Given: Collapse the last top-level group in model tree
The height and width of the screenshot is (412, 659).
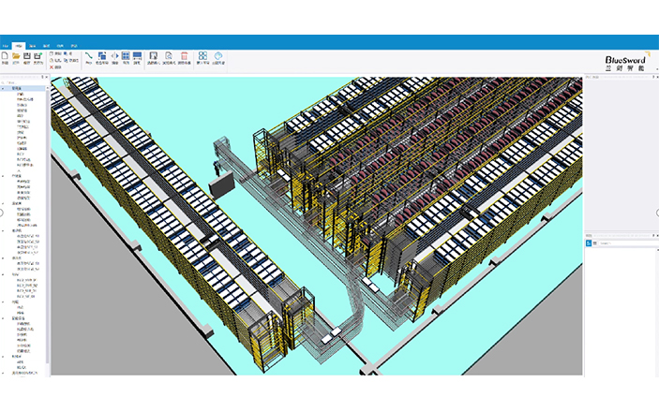Looking at the screenshot, I should click(3, 373).
